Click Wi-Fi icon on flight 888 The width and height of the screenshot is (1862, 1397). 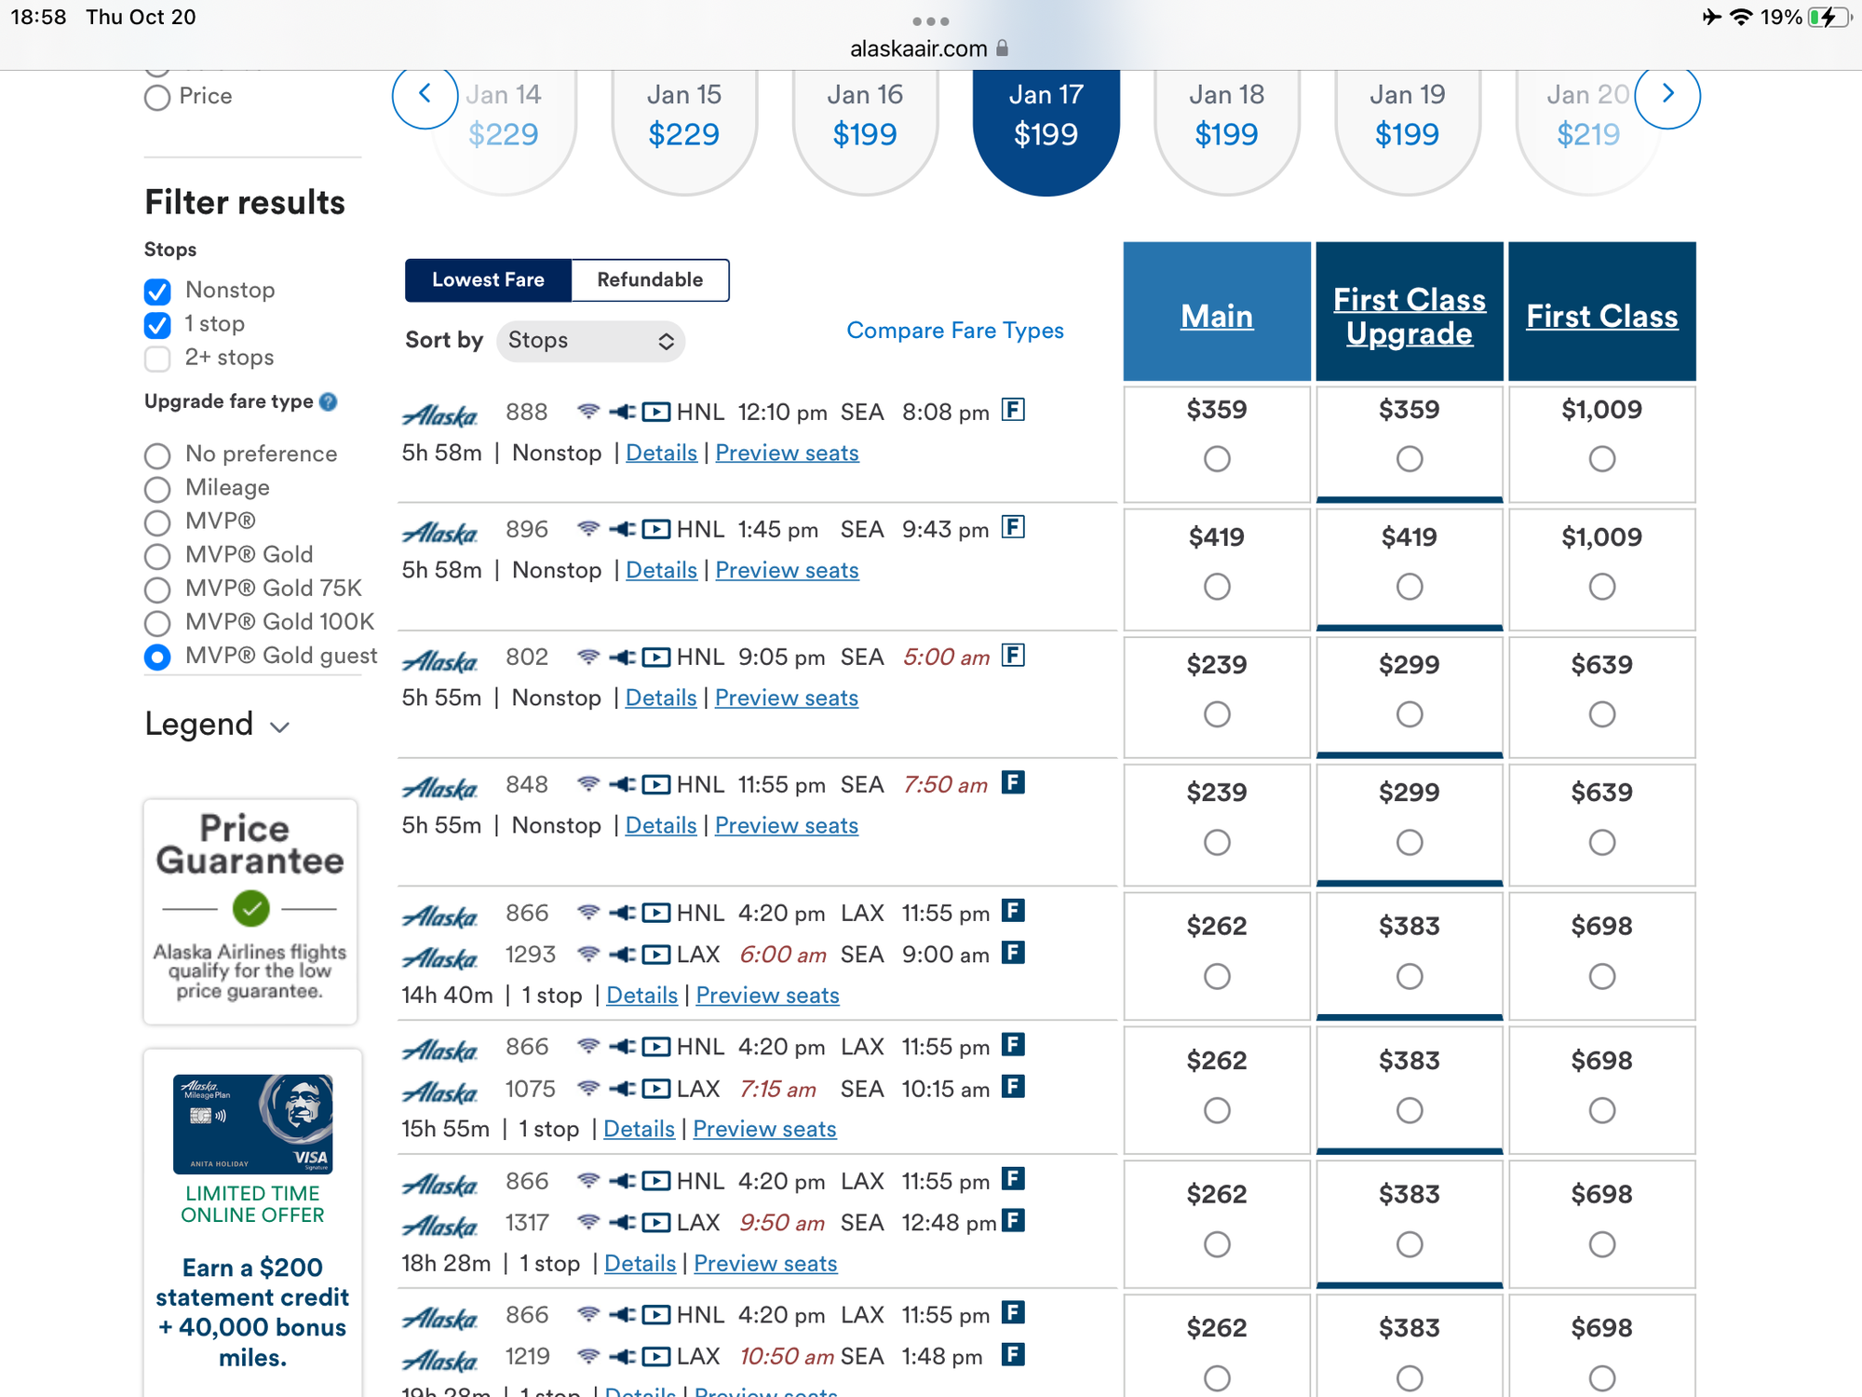click(587, 412)
